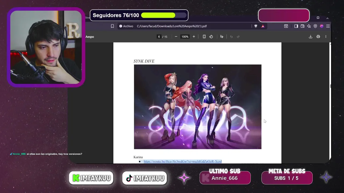This screenshot has width=344, height=193.
Task: Click the SYNK DIVE heading text
Action: click(x=144, y=61)
